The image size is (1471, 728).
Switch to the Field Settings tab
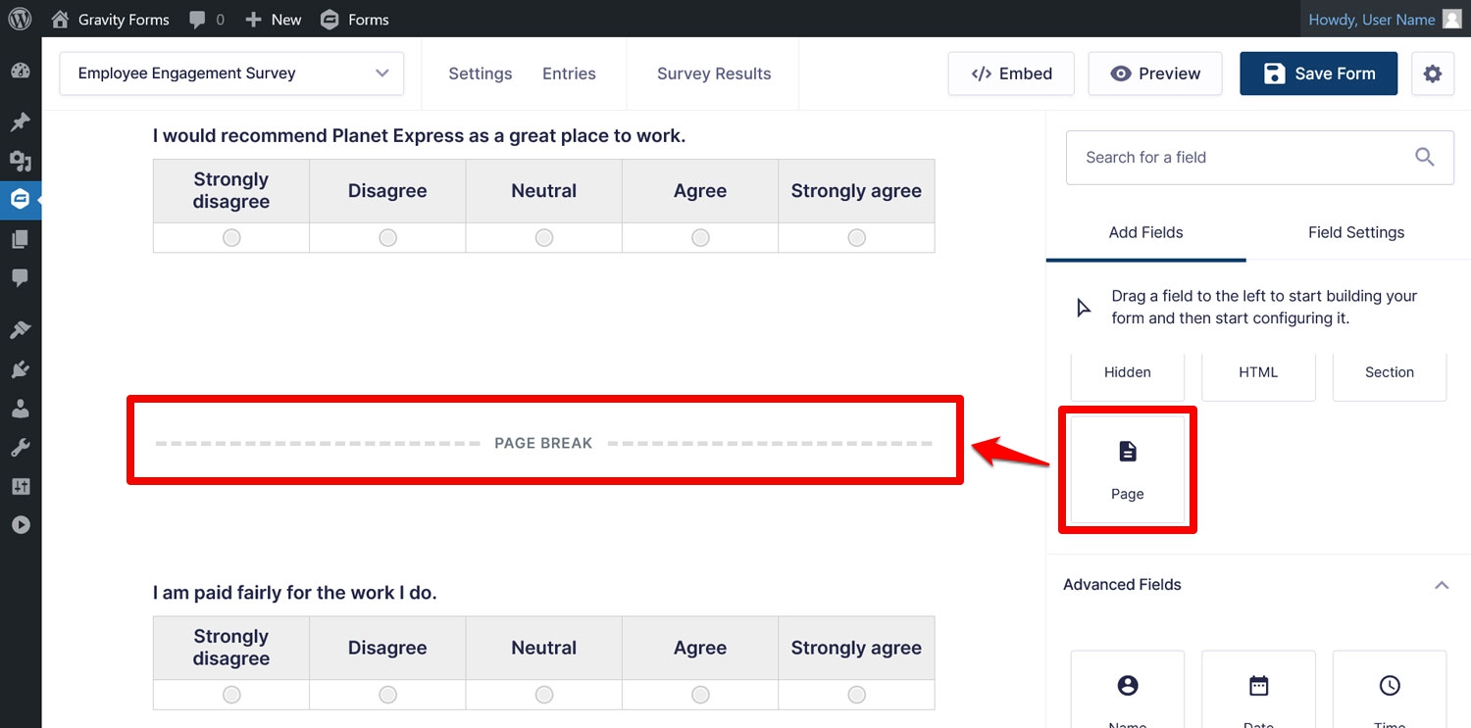click(1355, 232)
